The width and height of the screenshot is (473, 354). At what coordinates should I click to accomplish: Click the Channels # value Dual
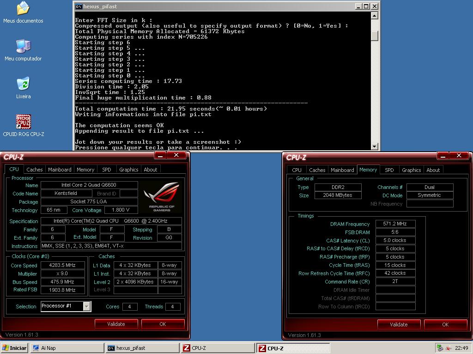click(430, 187)
